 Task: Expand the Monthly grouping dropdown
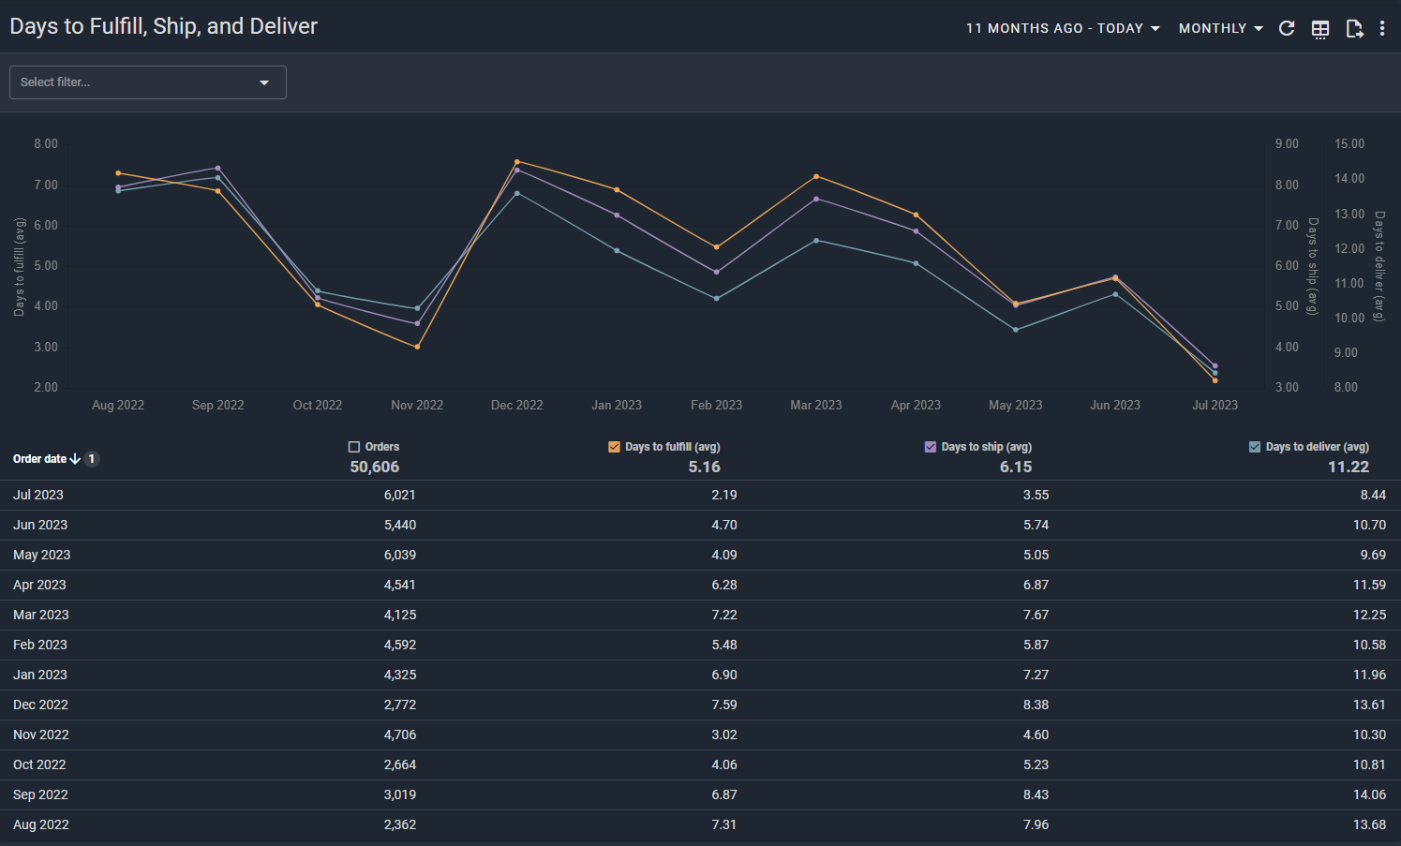(1220, 28)
